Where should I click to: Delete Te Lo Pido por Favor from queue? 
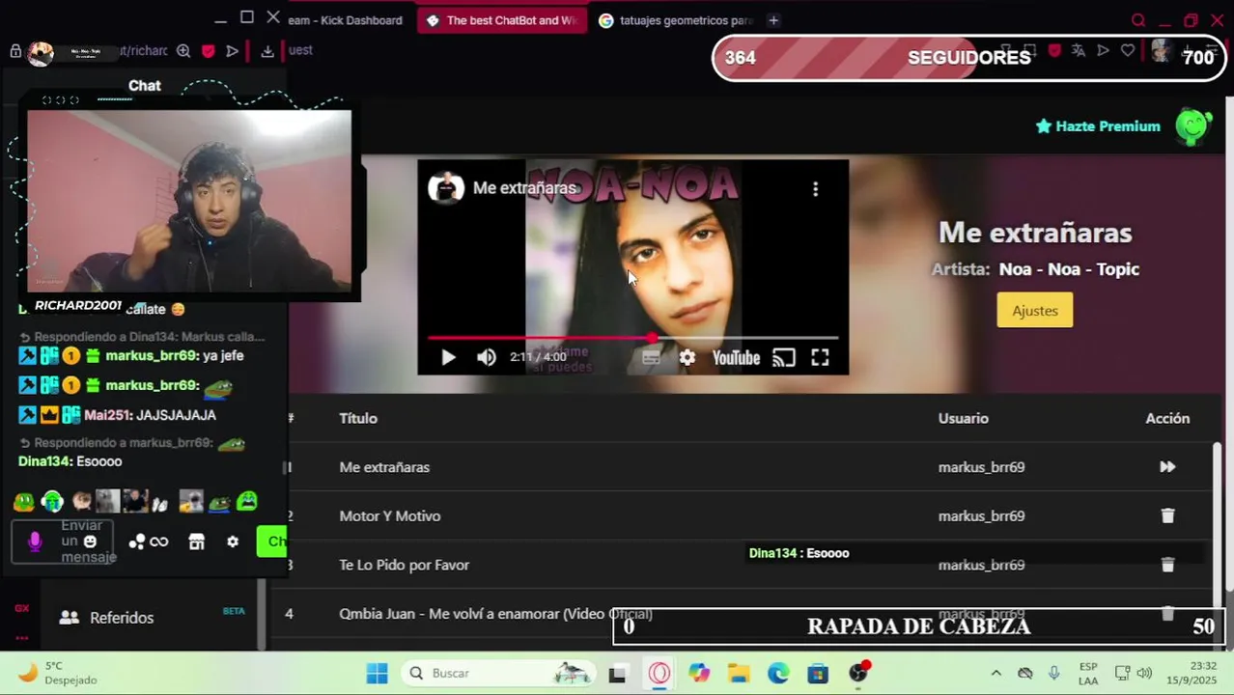tap(1167, 565)
